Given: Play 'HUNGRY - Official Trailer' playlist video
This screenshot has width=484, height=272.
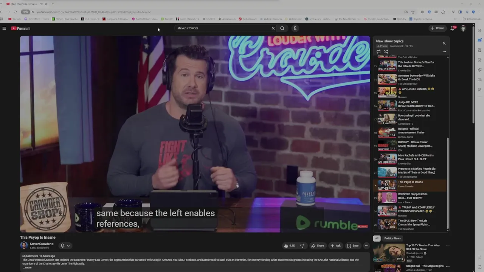Looking at the screenshot, I should tap(410, 146).
